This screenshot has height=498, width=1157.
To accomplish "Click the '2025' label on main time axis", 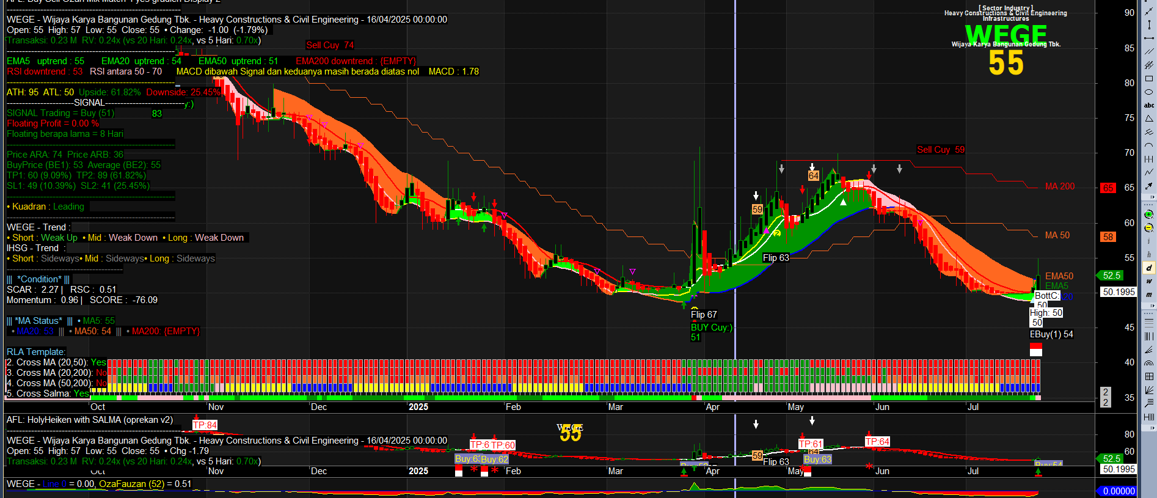I will click(418, 407).
